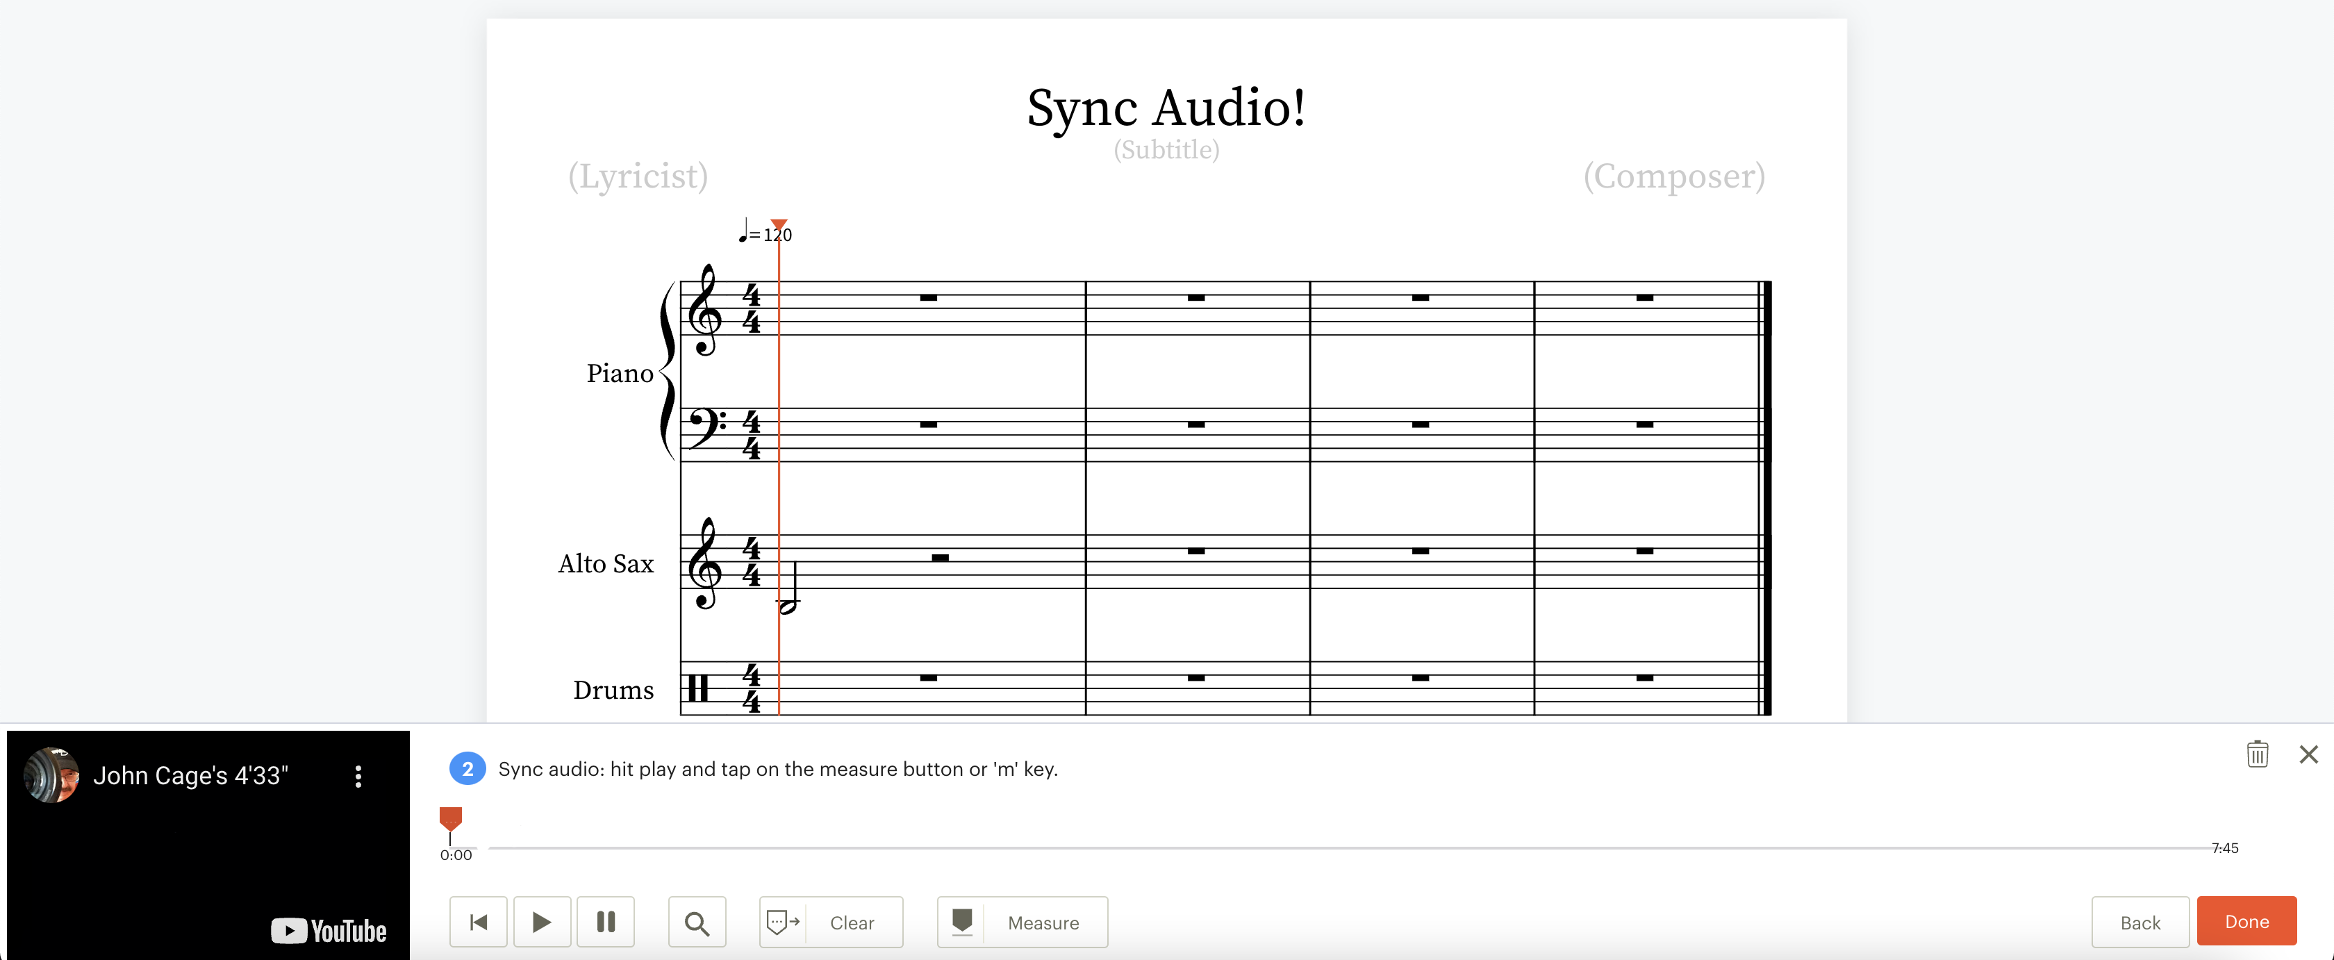This screenshot has height=960, width=2334.
Task: Select the red sync marker at 0:00
Action: [450, 819]
